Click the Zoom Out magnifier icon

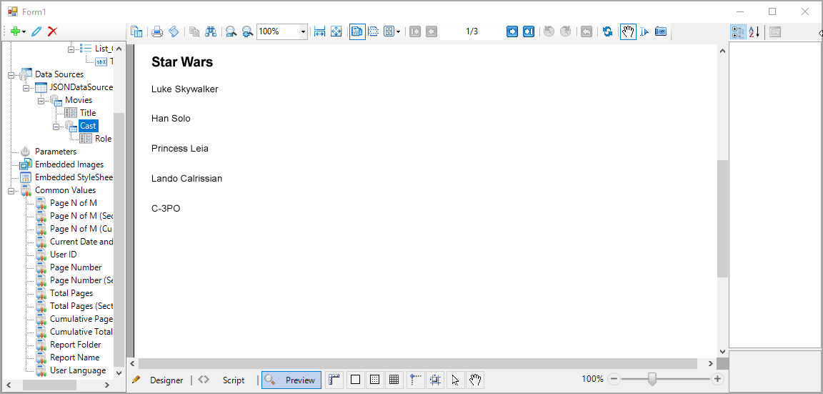(x=231, y=31)
